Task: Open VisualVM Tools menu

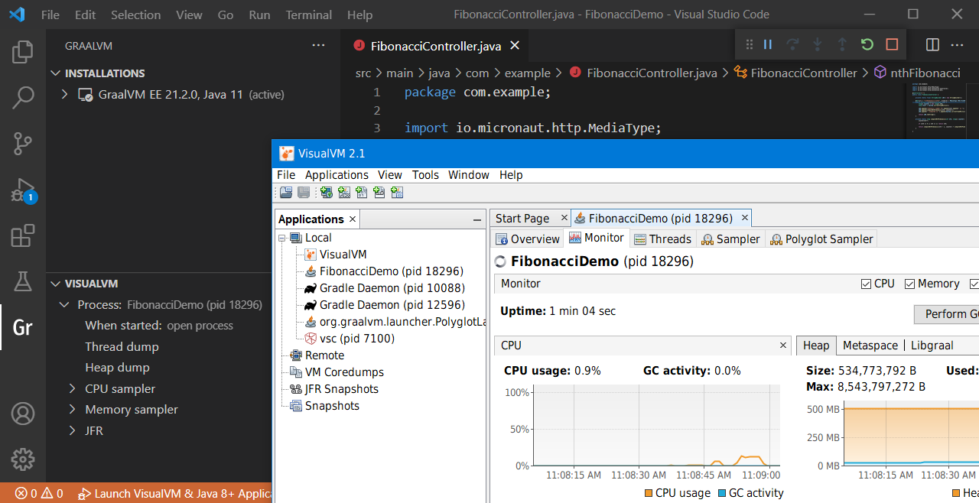Action: click(425, 175)
